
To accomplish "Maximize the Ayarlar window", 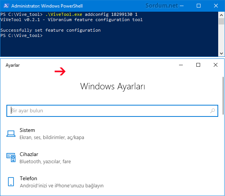I will point(198,65).
